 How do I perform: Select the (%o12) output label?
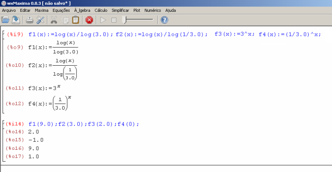click(15, 103)
